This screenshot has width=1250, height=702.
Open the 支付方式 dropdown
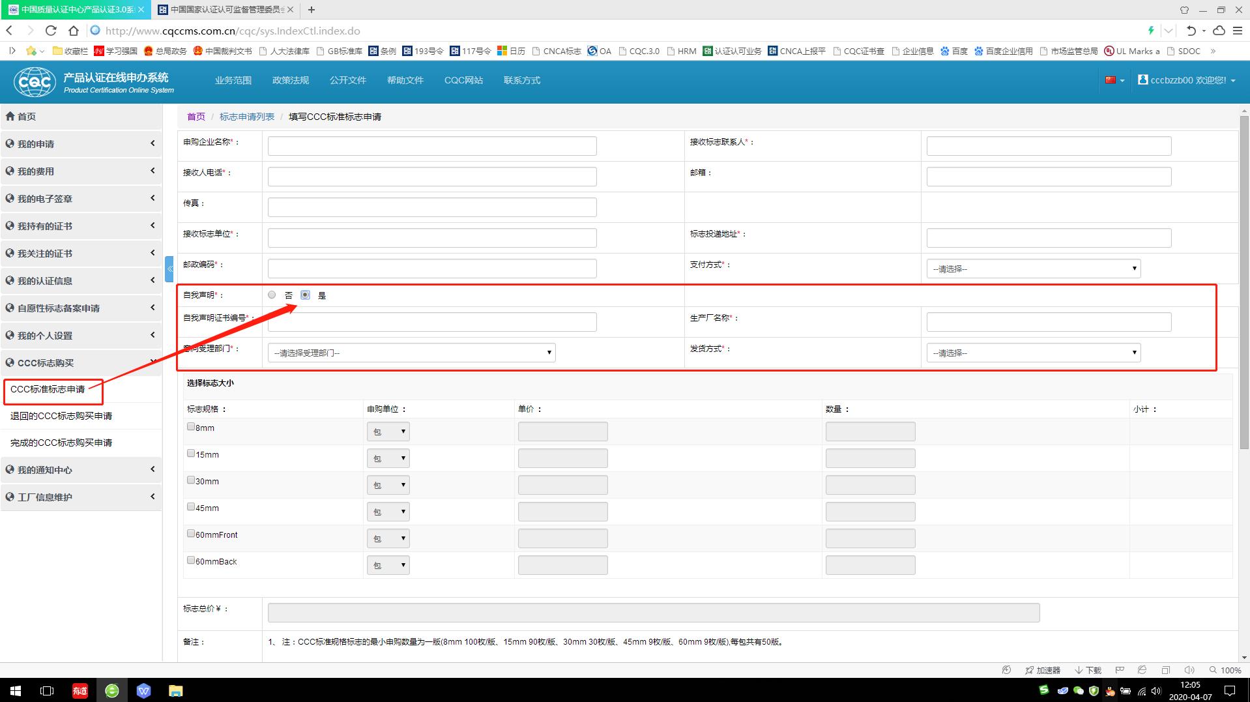tap(1034, 269)
